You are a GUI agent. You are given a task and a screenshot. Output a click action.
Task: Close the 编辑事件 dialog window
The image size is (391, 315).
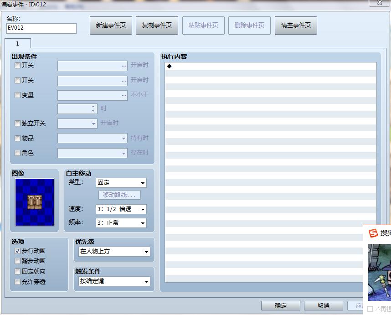[380, 3]
